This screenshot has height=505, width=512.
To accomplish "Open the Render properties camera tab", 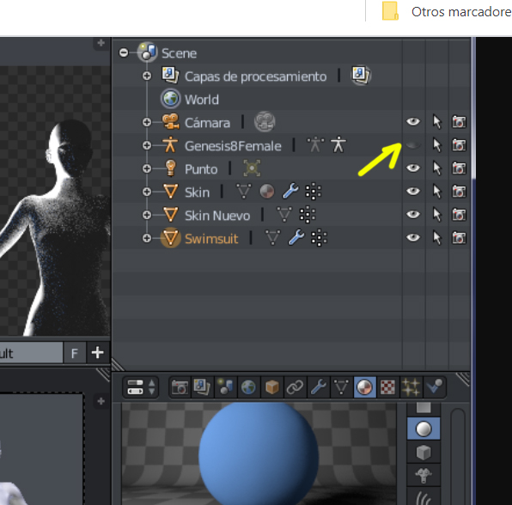I will [x=180, y=387].
